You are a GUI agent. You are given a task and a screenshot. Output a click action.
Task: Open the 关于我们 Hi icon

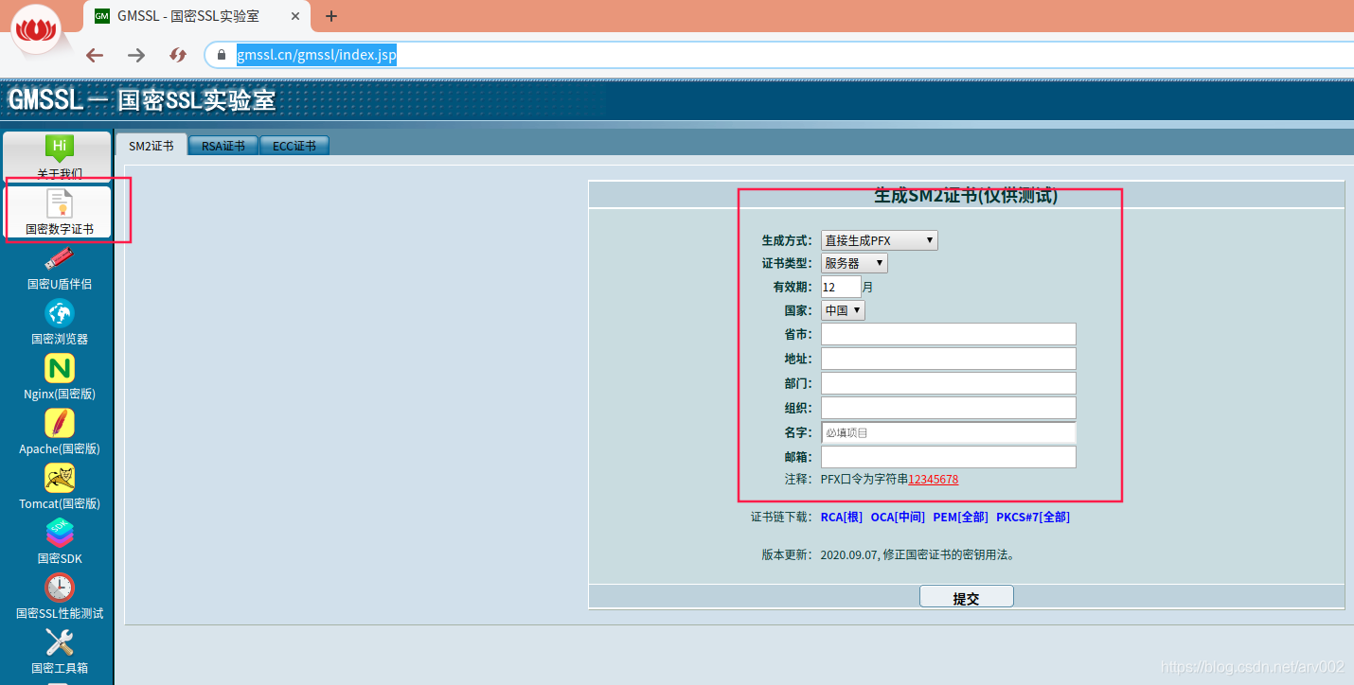coord(59,149)
